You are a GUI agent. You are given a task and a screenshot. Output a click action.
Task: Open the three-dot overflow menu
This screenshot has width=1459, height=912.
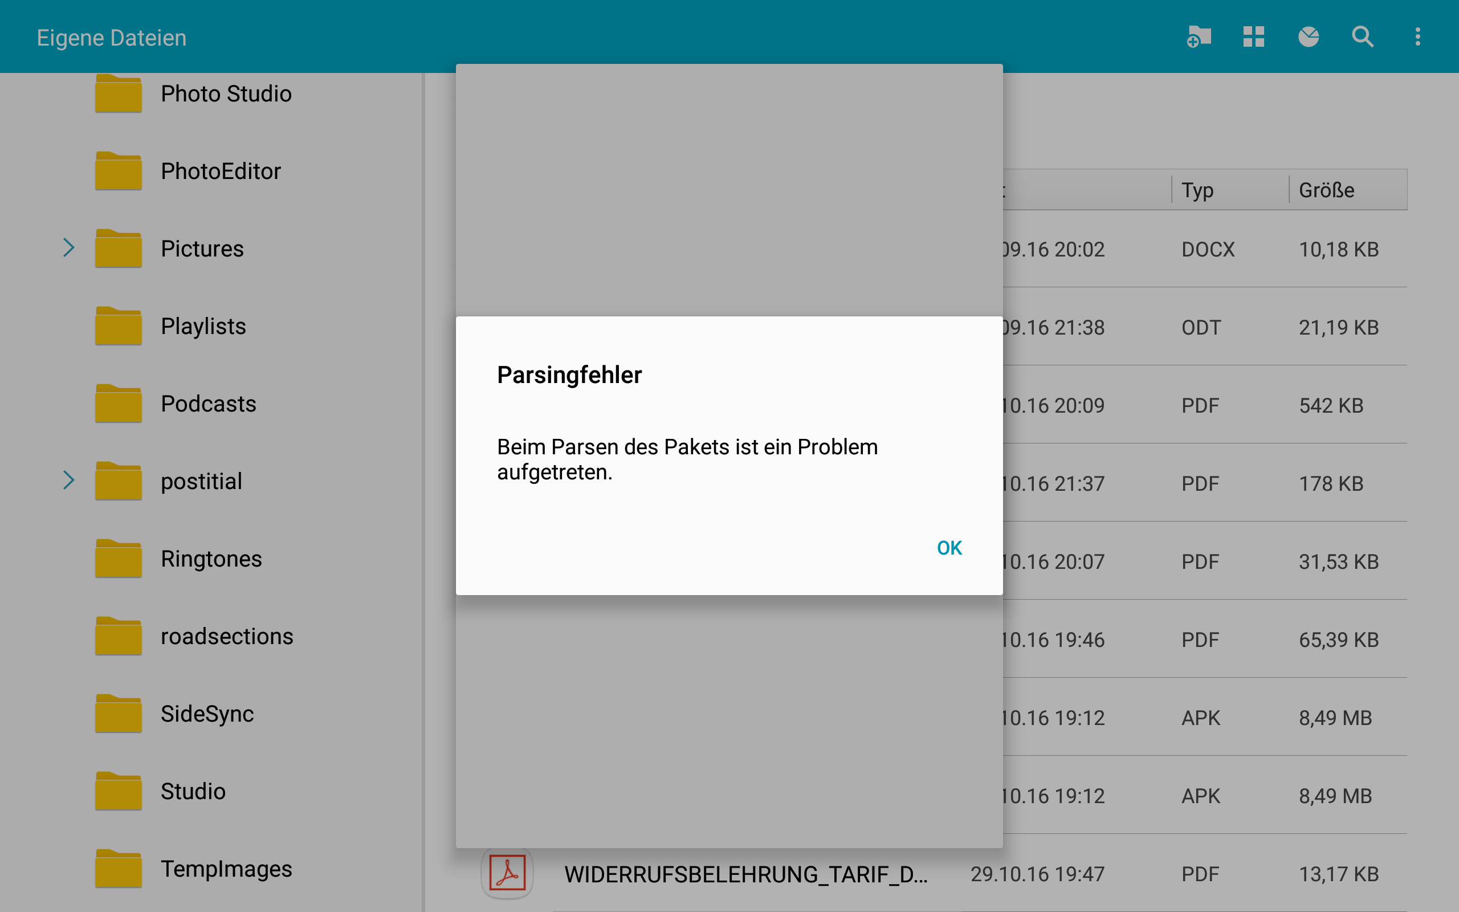tap(1417, 37)
